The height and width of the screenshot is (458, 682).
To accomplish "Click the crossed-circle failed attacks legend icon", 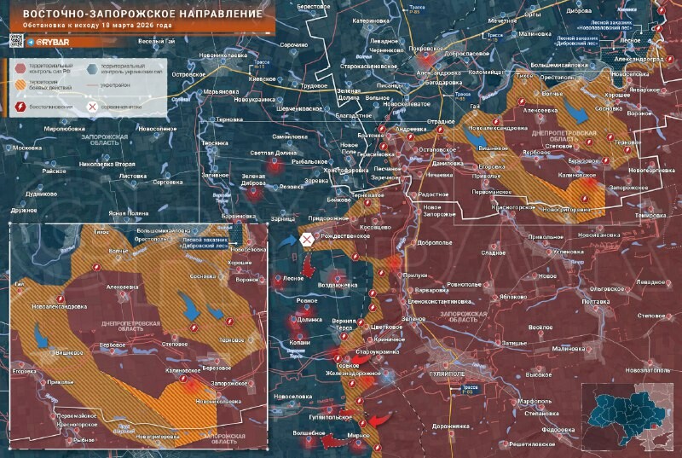I will tap(92, 107).
